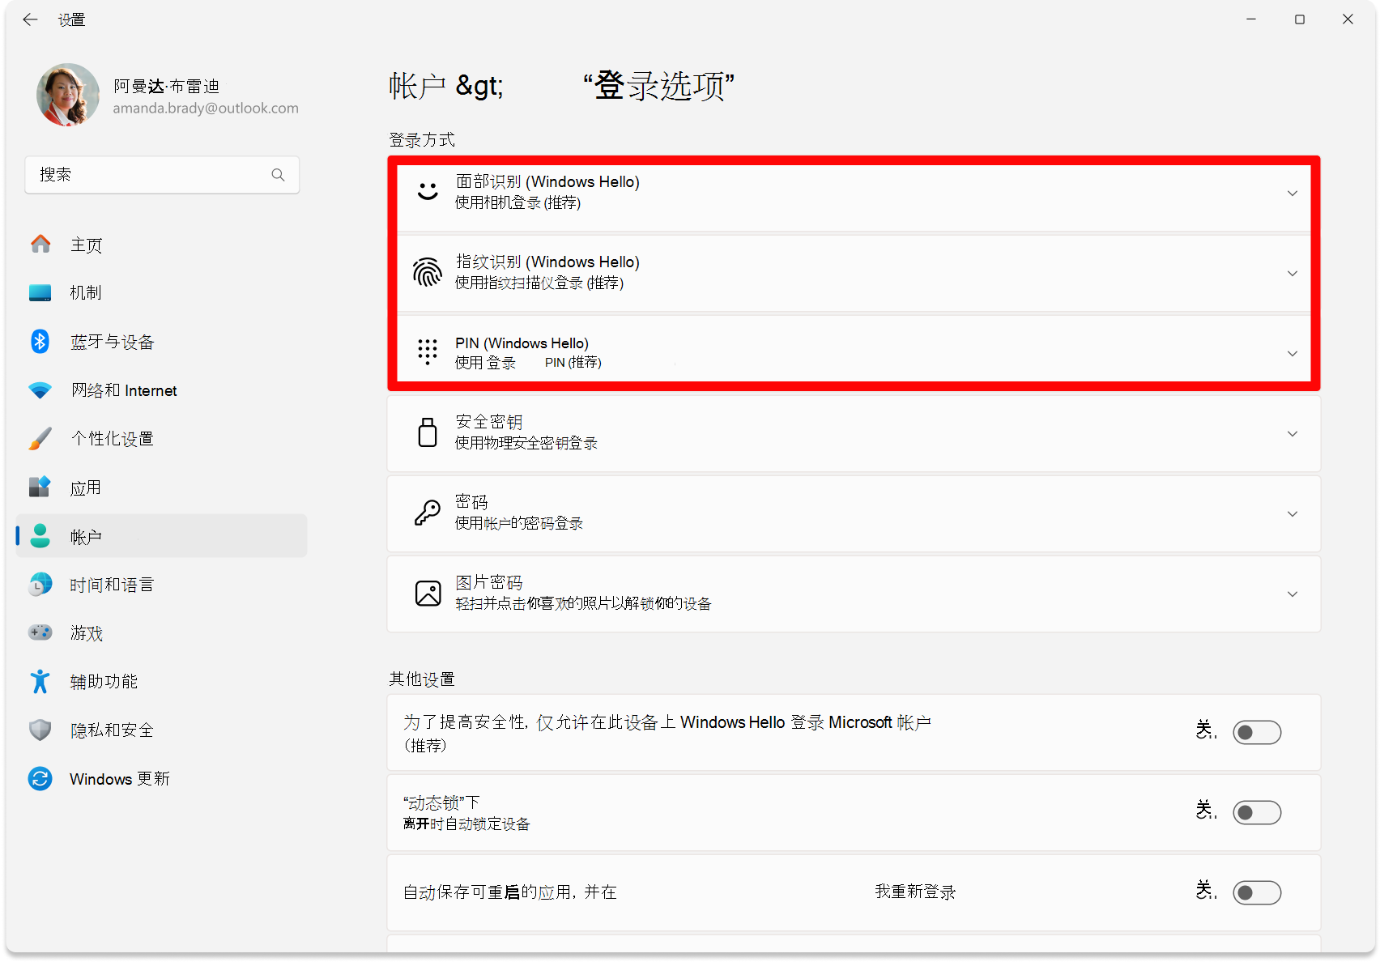Select Windows 更新 in the sidebar
This screenshot has height=962, width=1380.
coord(162,779)
